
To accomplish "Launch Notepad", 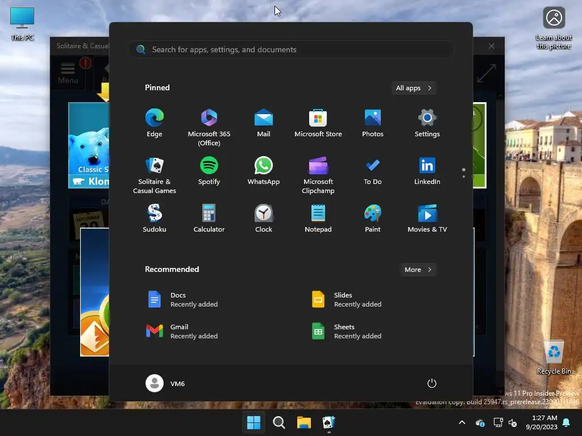I will [318, 219].
